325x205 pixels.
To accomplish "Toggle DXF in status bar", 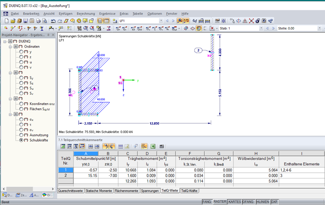I will pos(274,202).
